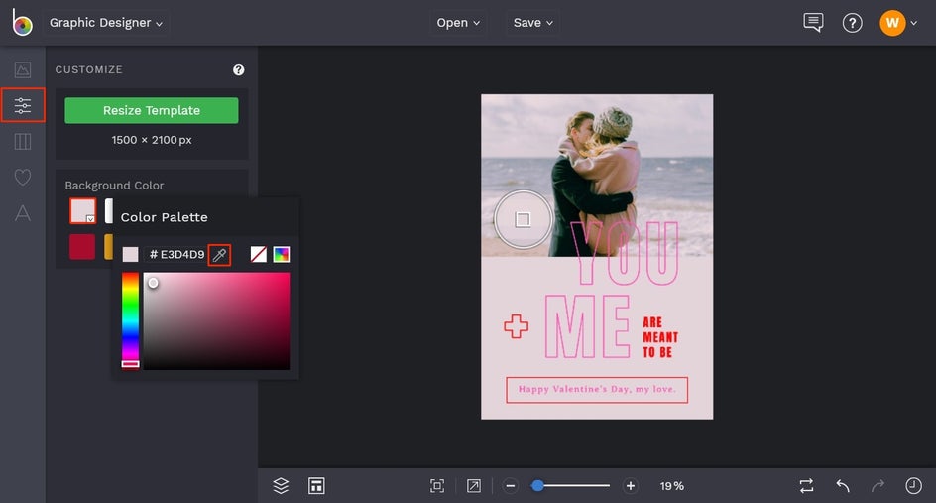
Task: Open the history clock icon
Action: (913, 486)
